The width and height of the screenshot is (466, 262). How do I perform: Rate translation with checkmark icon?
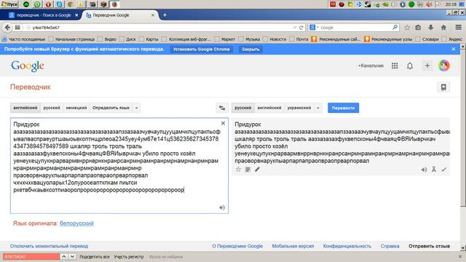[443, 170]
